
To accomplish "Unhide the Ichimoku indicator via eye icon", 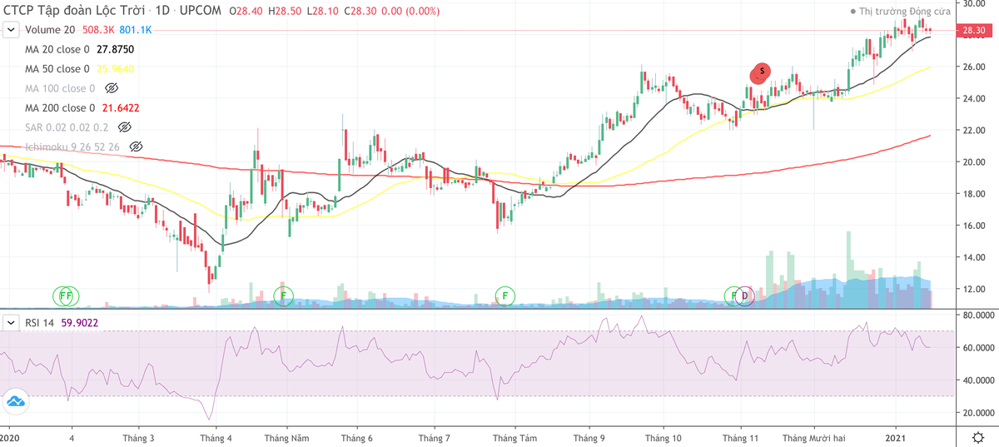I will click(137, 147).
